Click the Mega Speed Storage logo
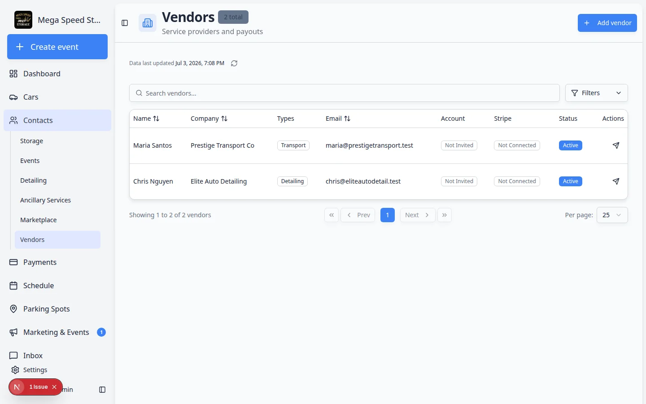Screen dimensions: 646x404 (x=23, y=20)
